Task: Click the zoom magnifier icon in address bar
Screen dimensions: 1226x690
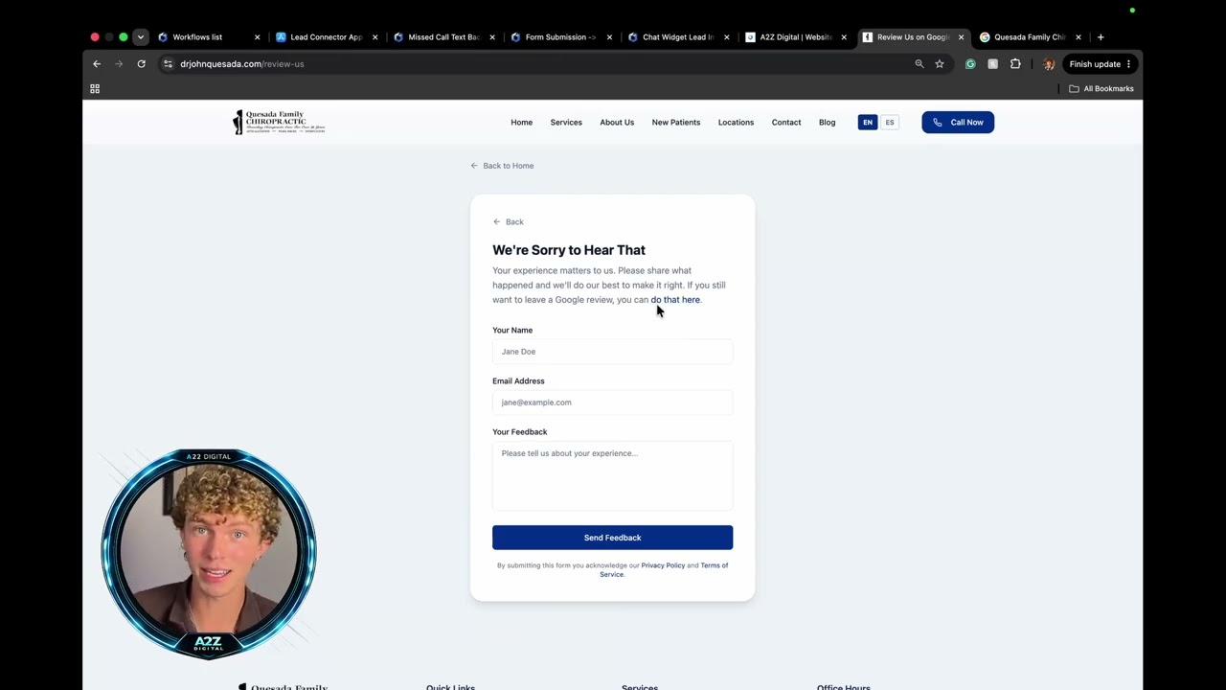Action: (919, 64)
